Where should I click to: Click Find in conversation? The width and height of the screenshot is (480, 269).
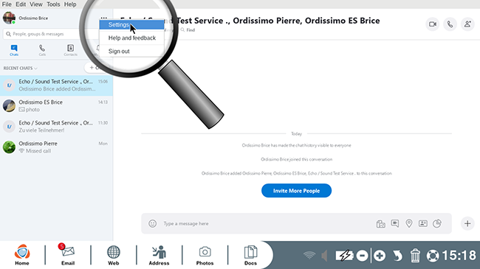point(188,30)
